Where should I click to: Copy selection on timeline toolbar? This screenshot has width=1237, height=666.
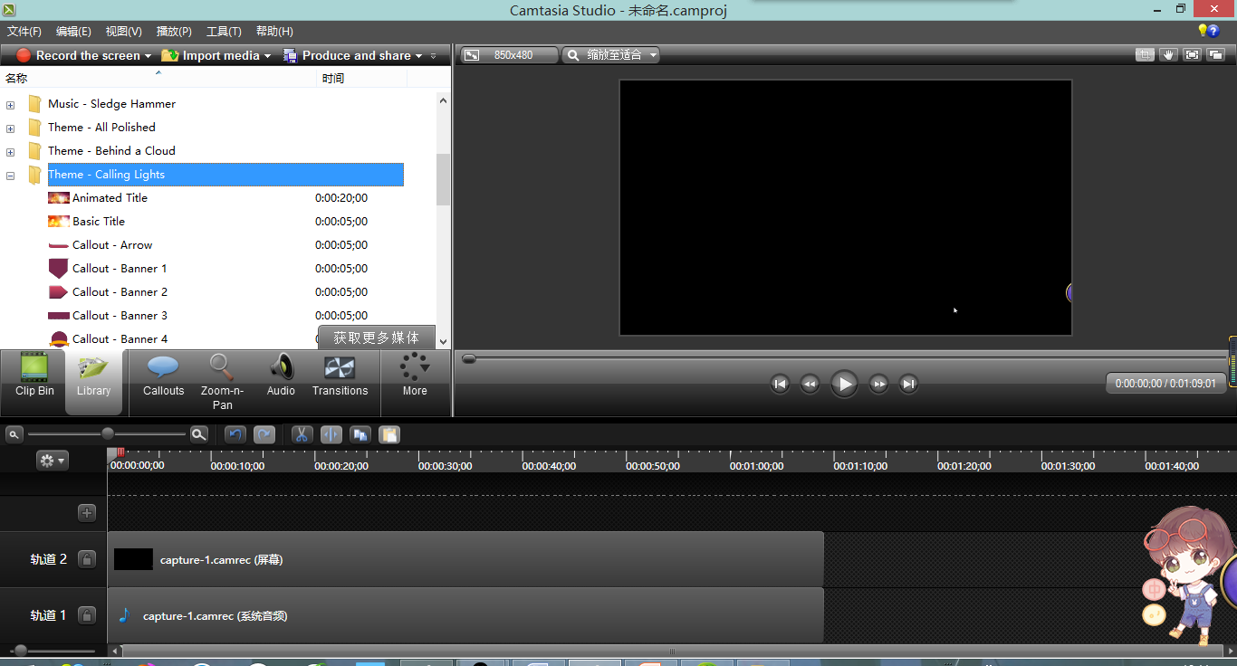point(360,434)
